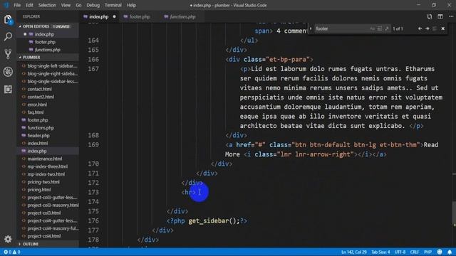
Task: Collapse the PLUMBER folder section
Action: pos(47,58)
